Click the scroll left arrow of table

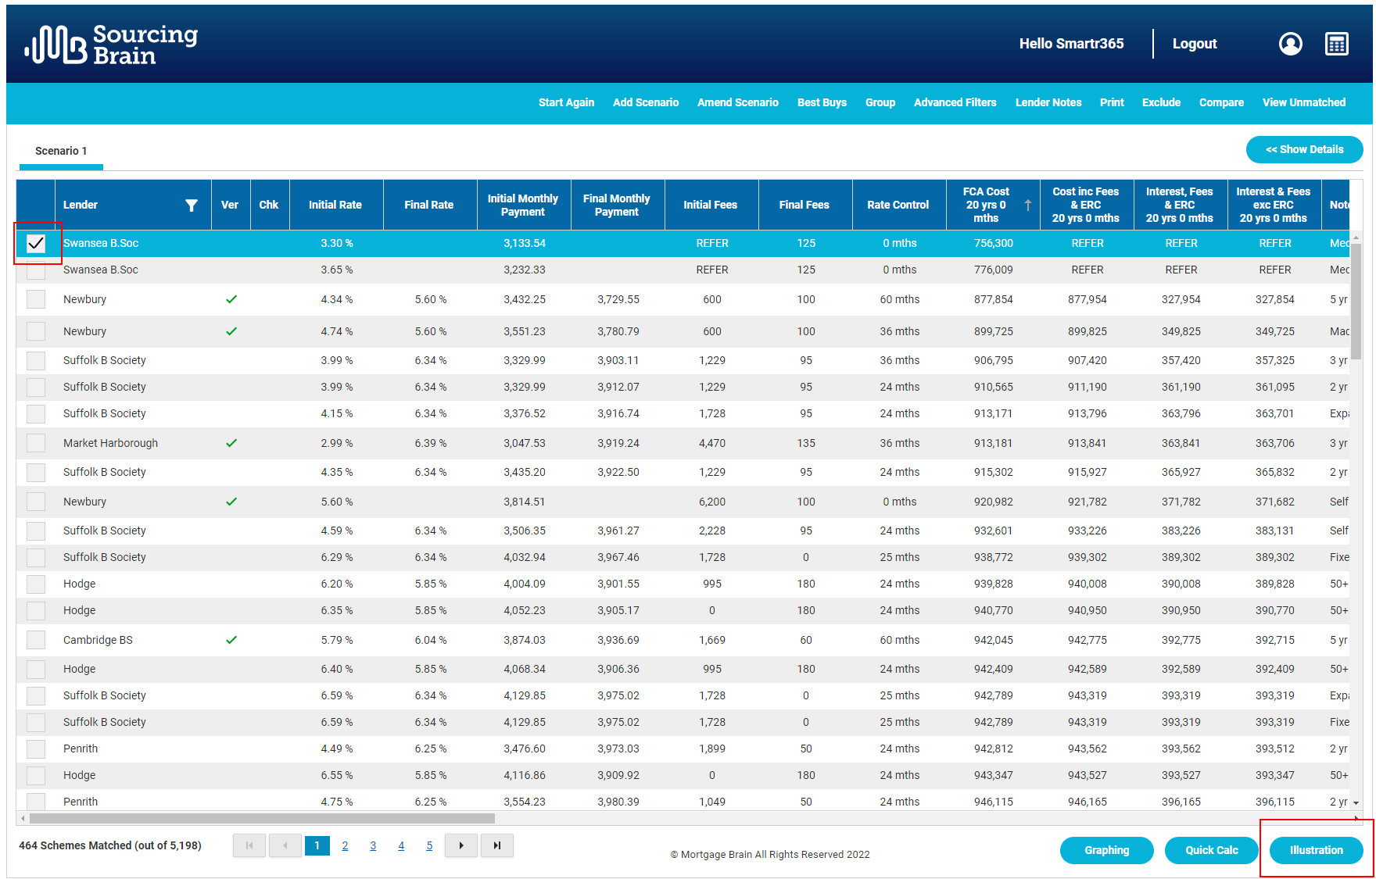[23, 819]
